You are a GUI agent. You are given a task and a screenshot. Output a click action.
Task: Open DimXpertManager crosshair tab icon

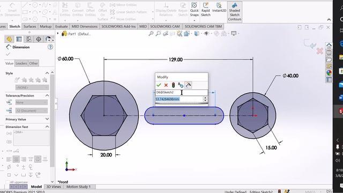point(39,39)
